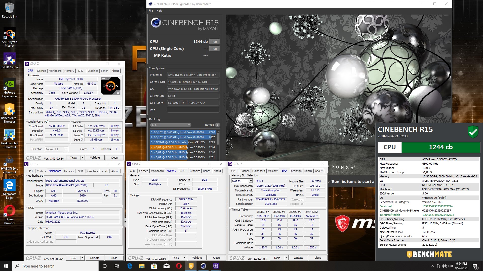The height and width of the screenshot is (271, 483).
Task: Open Cortana circle icon on taskbar
Action: (x=105, y=266)
